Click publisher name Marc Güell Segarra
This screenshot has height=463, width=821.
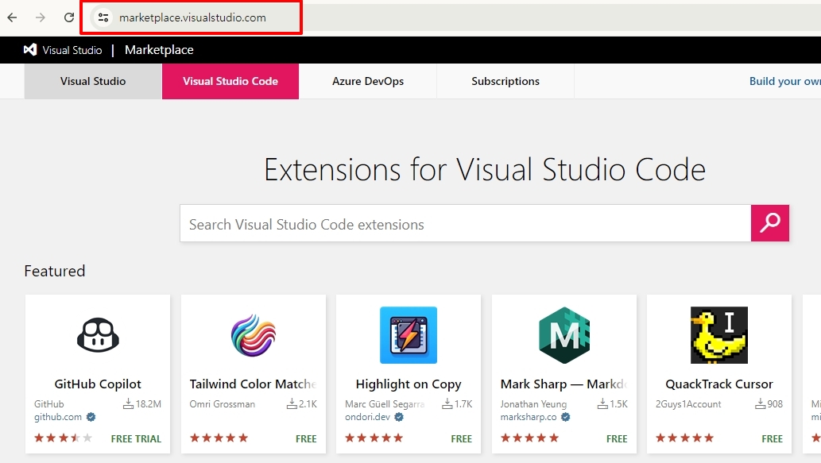pos(385,404)
